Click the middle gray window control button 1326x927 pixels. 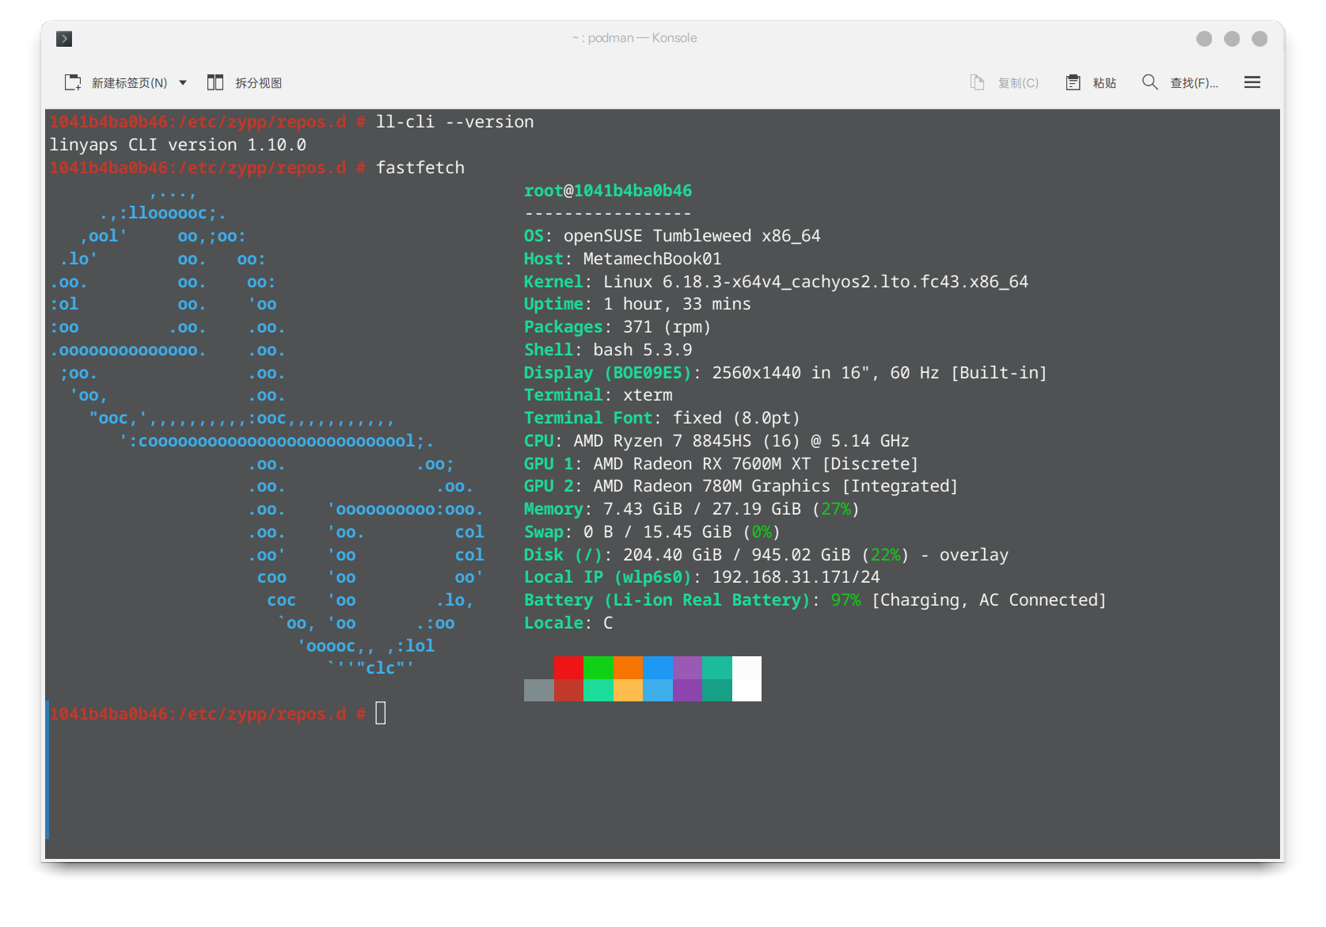(x=1232, y=39)
